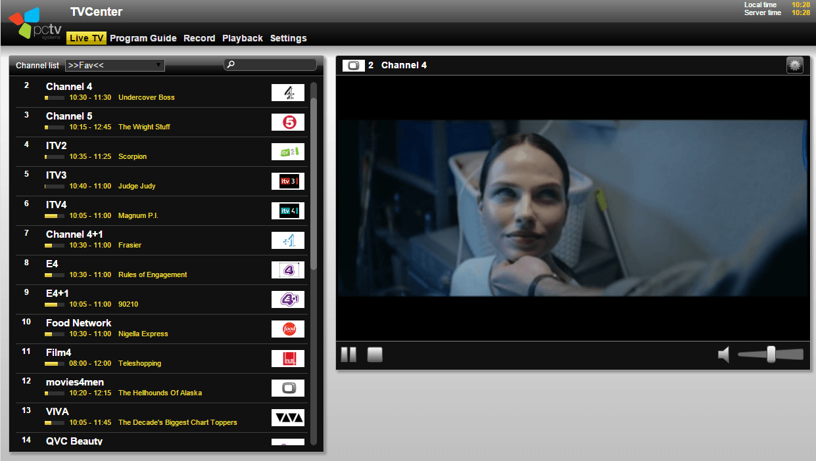Click the Food Network logo icon
Image resolution: width=816 pixels, height=461 pixels.
pyautogui.click(x=288, y=329)
